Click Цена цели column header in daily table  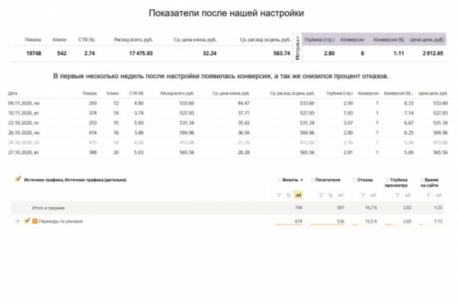(x=433, y=93)
